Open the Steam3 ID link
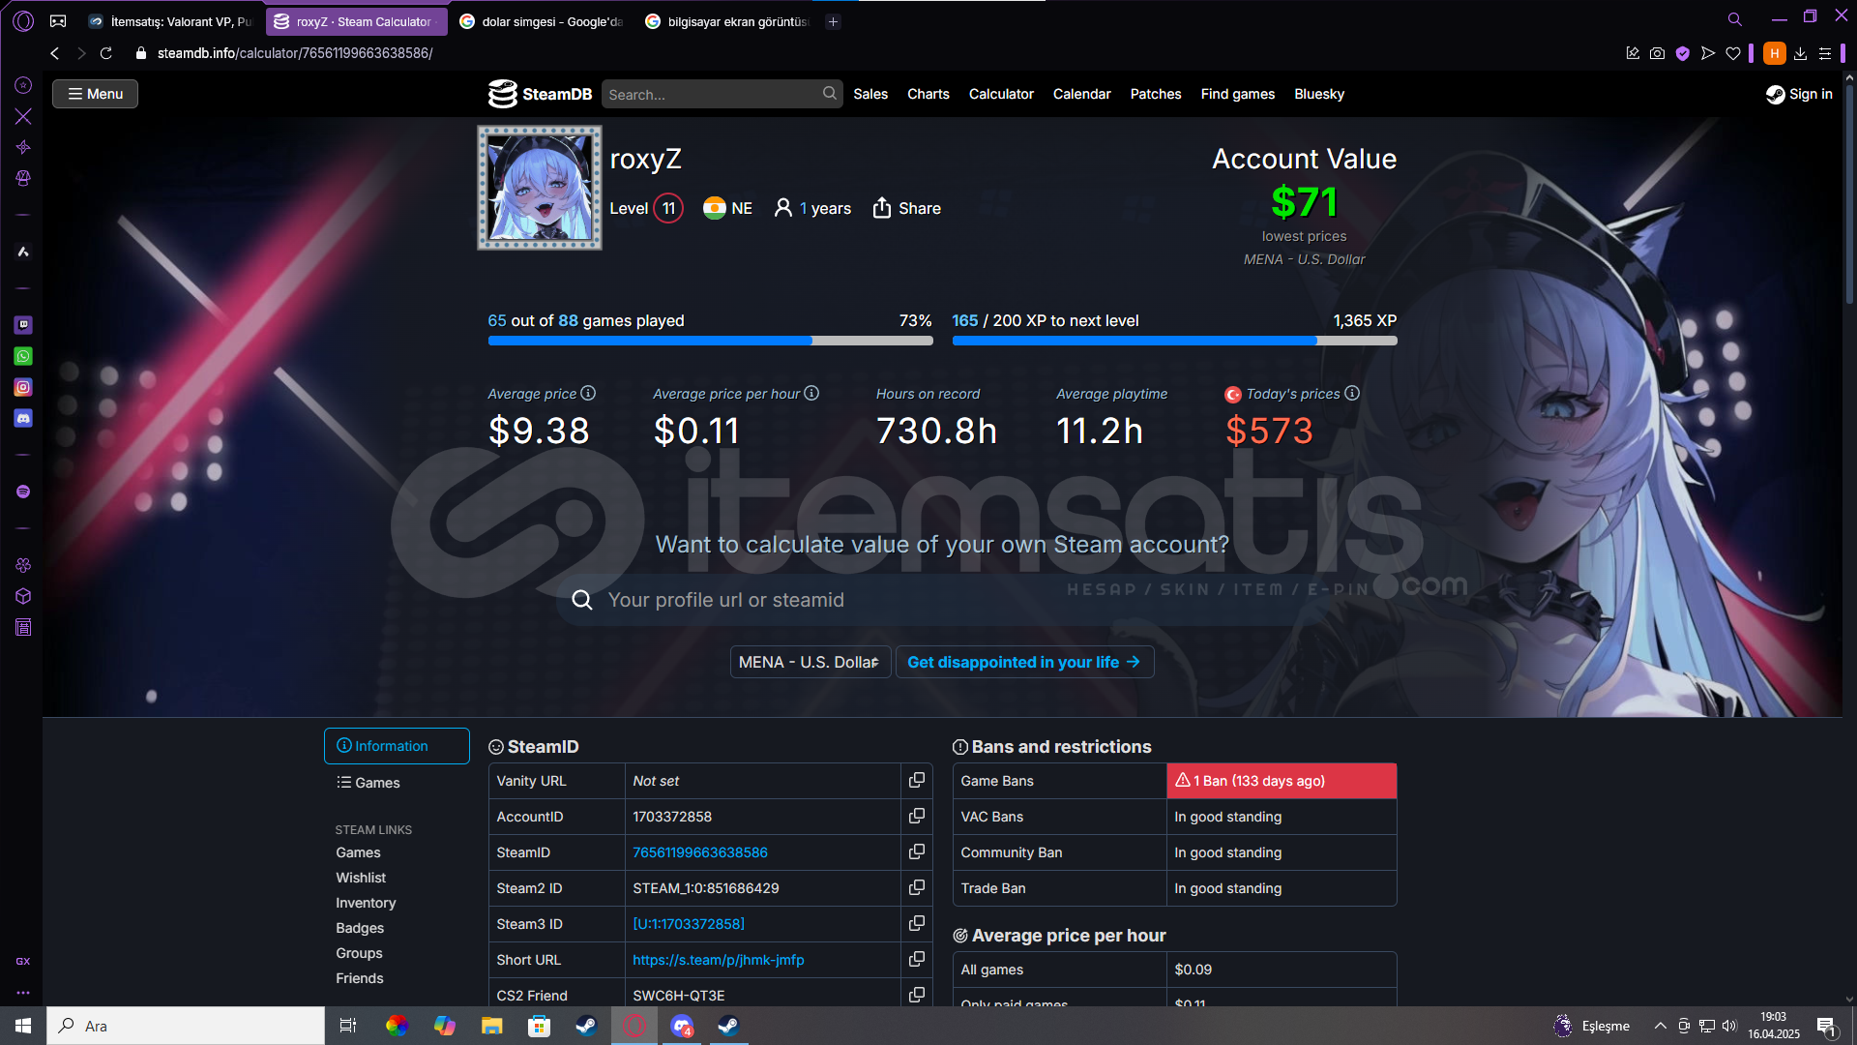This screenshot has width=1857, height=1045. pos(689,924)
